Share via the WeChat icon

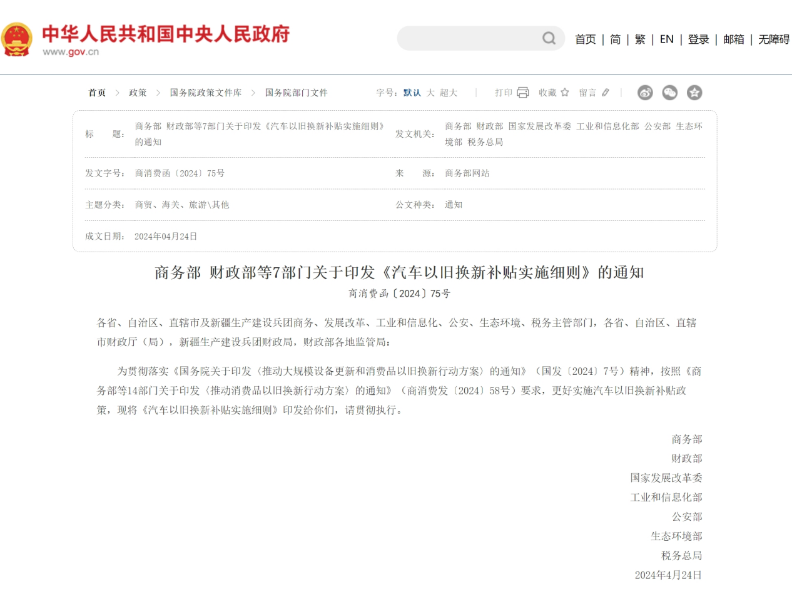click(x=669, y=93)
